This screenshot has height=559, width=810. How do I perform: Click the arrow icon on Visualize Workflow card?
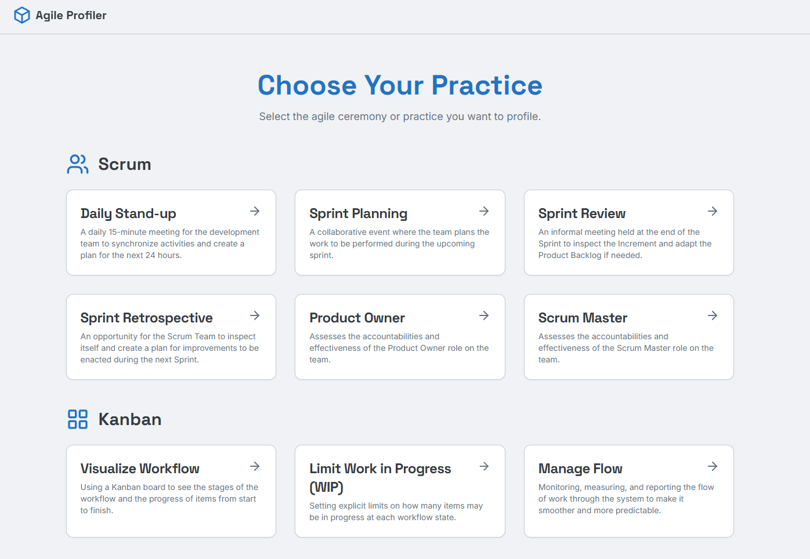255,466
